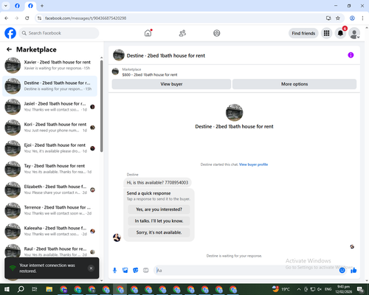Select the Destine conversation in list
The width and height of the screenshot is (369, 295).
tap(50, 86)
